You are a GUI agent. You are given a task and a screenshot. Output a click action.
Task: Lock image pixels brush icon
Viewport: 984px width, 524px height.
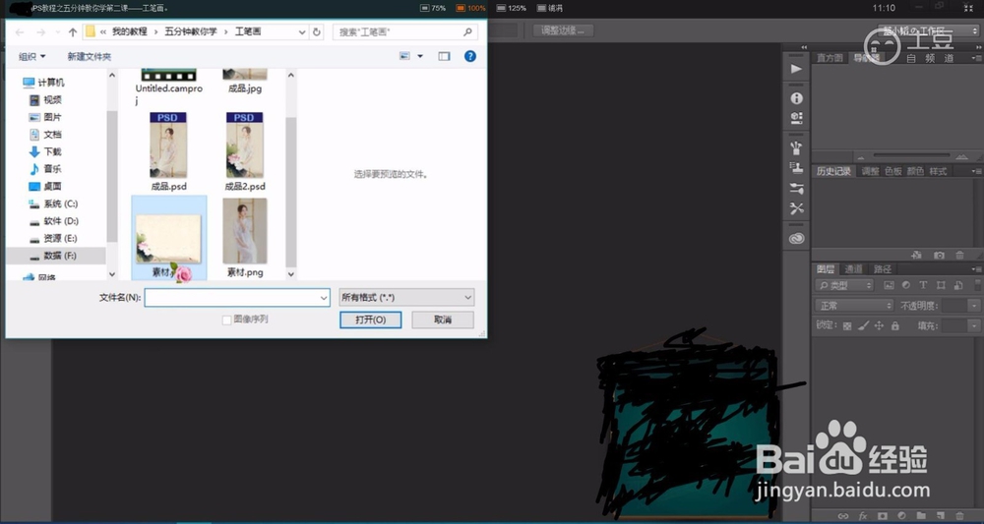(864, 326)
